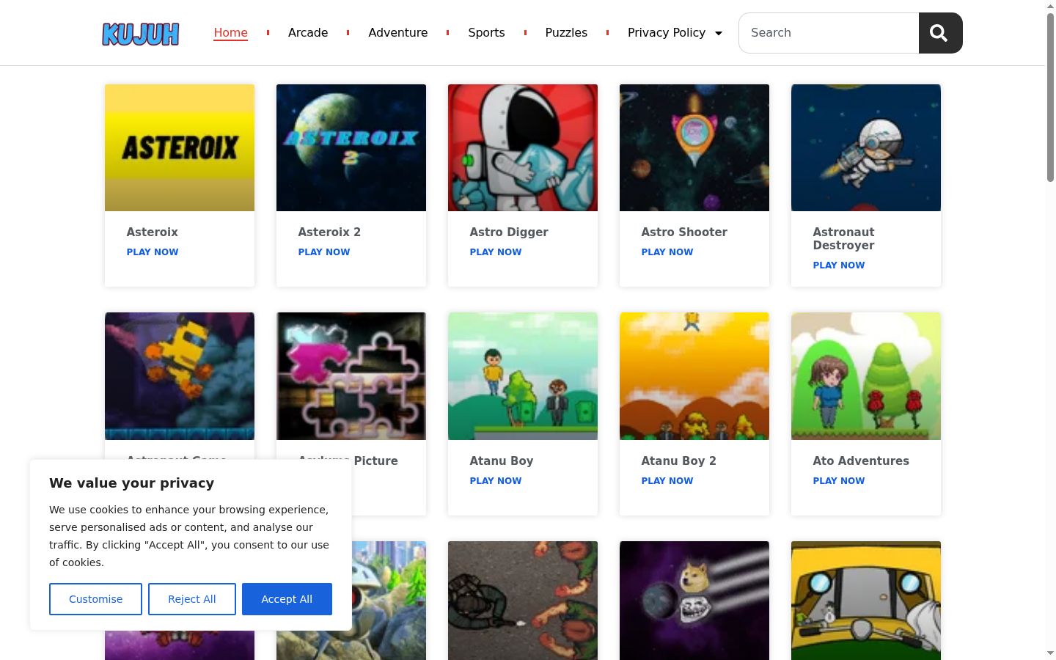
Task: Click the Atanu Boy 2 title
Action: 678,461
